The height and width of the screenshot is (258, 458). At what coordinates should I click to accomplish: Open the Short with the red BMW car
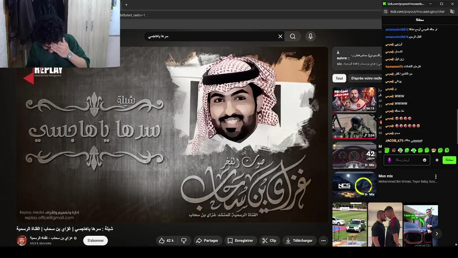(x=420, y=225)
